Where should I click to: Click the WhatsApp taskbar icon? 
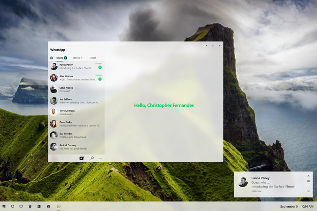pos(59,206)
